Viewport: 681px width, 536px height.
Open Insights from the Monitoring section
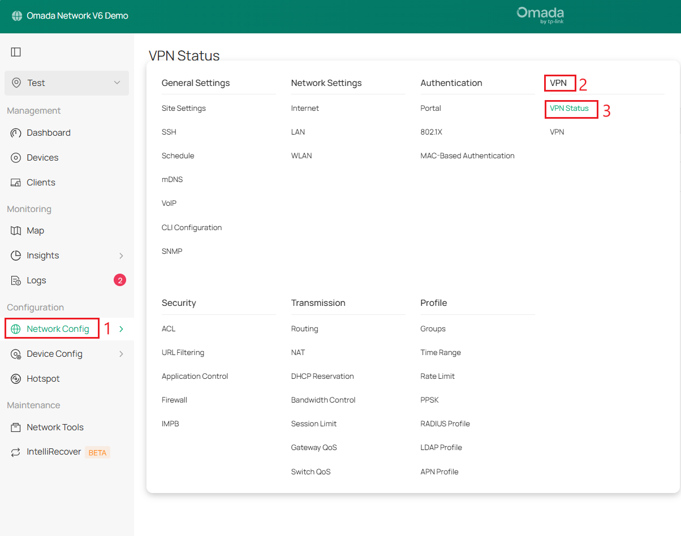coord(41,255)
